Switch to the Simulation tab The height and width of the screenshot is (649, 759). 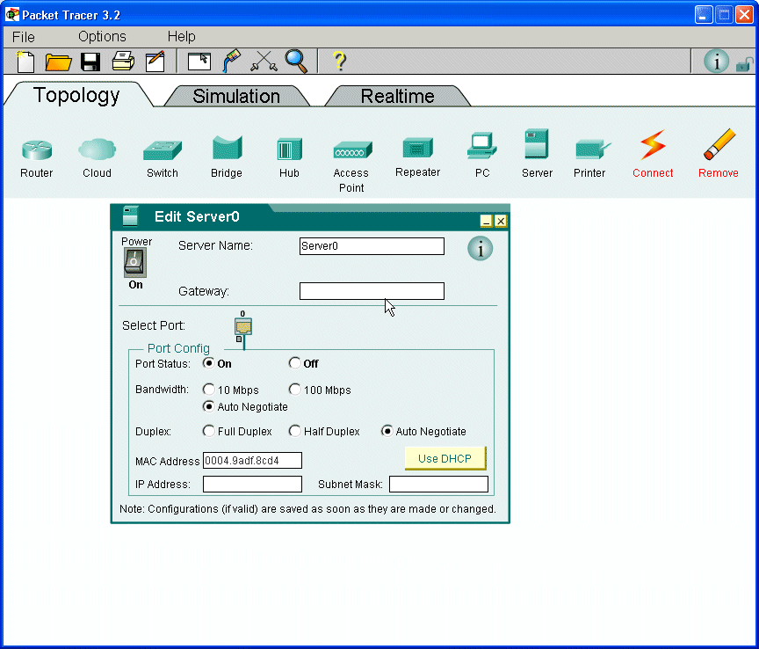pos(236,97)
